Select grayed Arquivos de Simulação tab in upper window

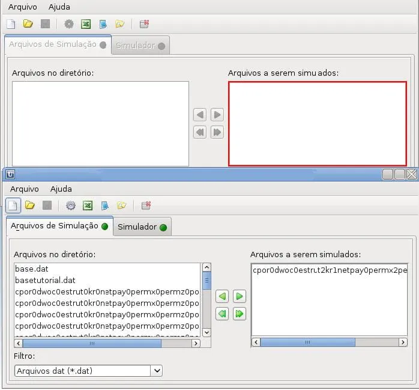58,44
